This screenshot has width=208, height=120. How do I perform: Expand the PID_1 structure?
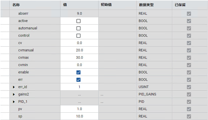coord(14,102)
